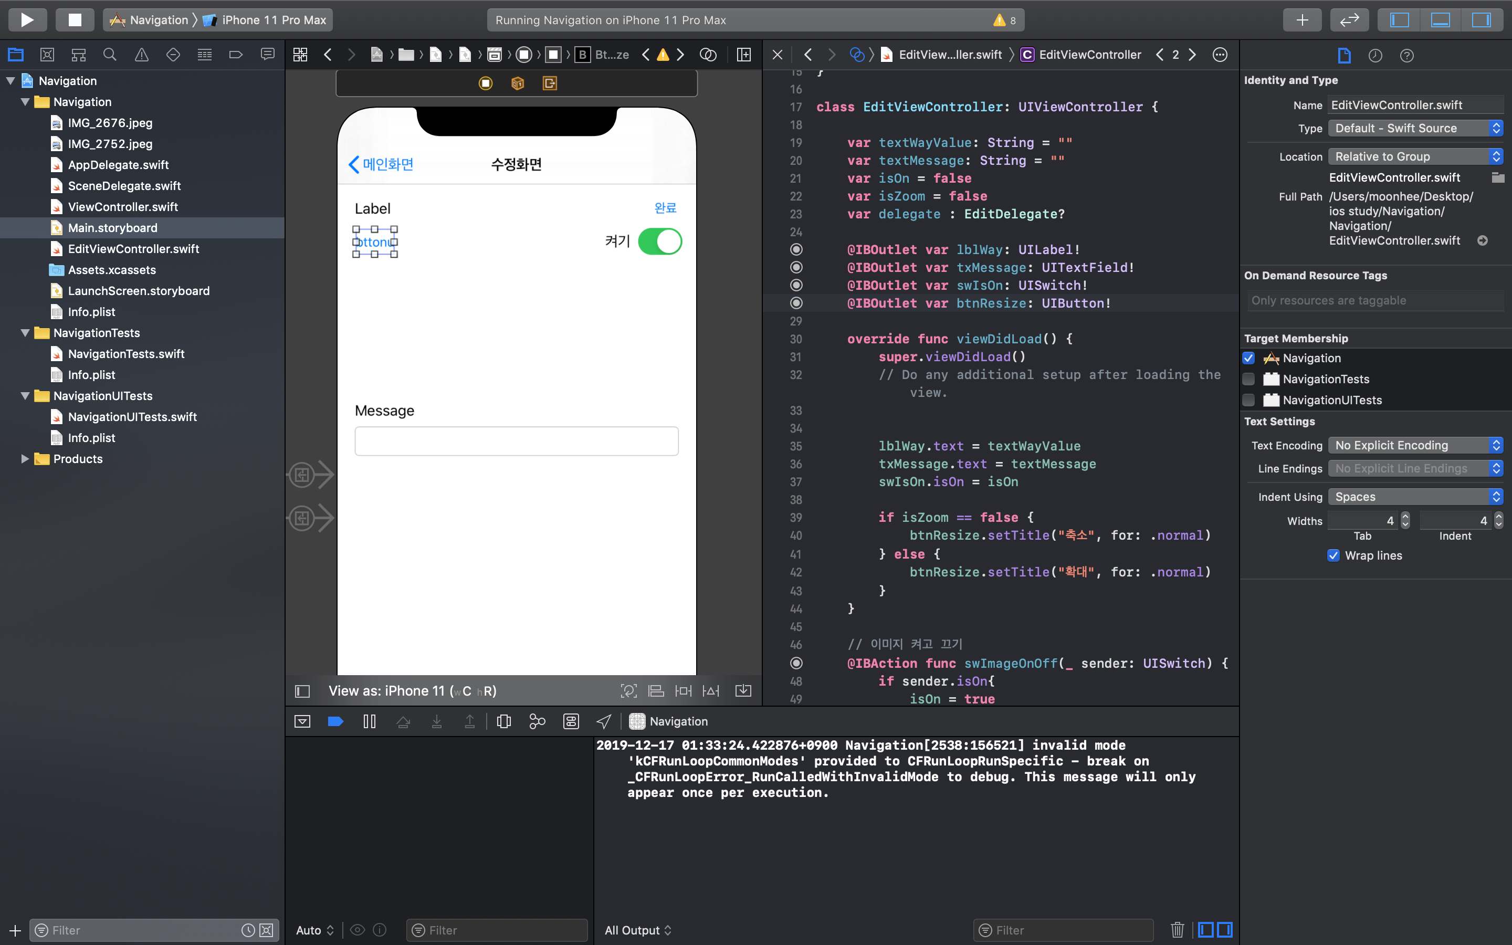Open the Quick Help inspector tab
The height and width of the screenshot is (945, 1512).
pyautogui.click(x=1406, y=56)
